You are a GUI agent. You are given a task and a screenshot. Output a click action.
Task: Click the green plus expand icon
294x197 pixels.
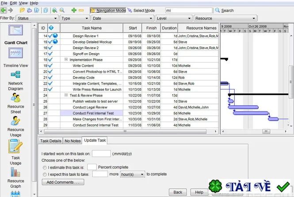click(74, 10)
